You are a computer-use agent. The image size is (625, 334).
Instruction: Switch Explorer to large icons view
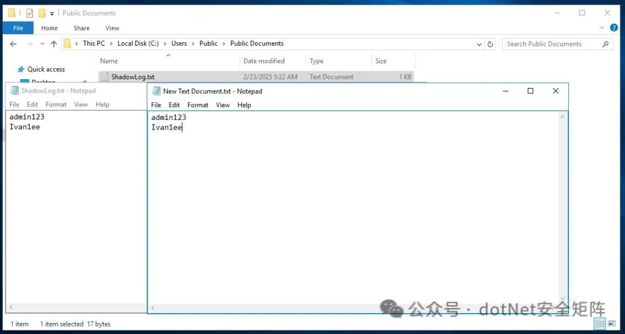(612, 324)
